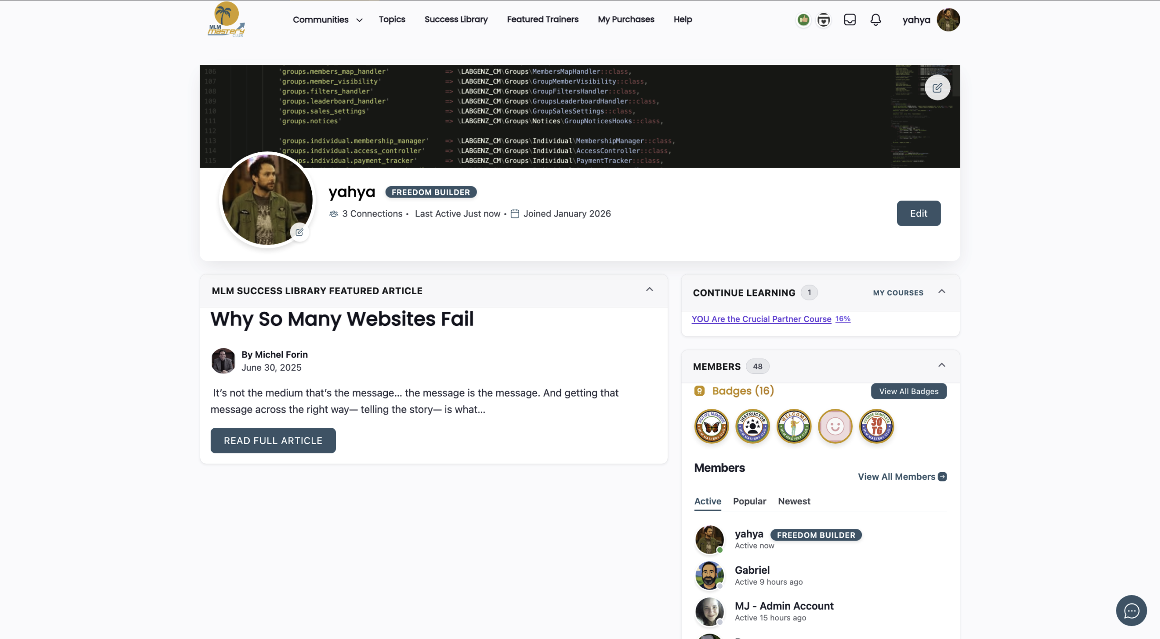Collapse the Members panel
1160x639 pixels.
click(x=942, y=365)
